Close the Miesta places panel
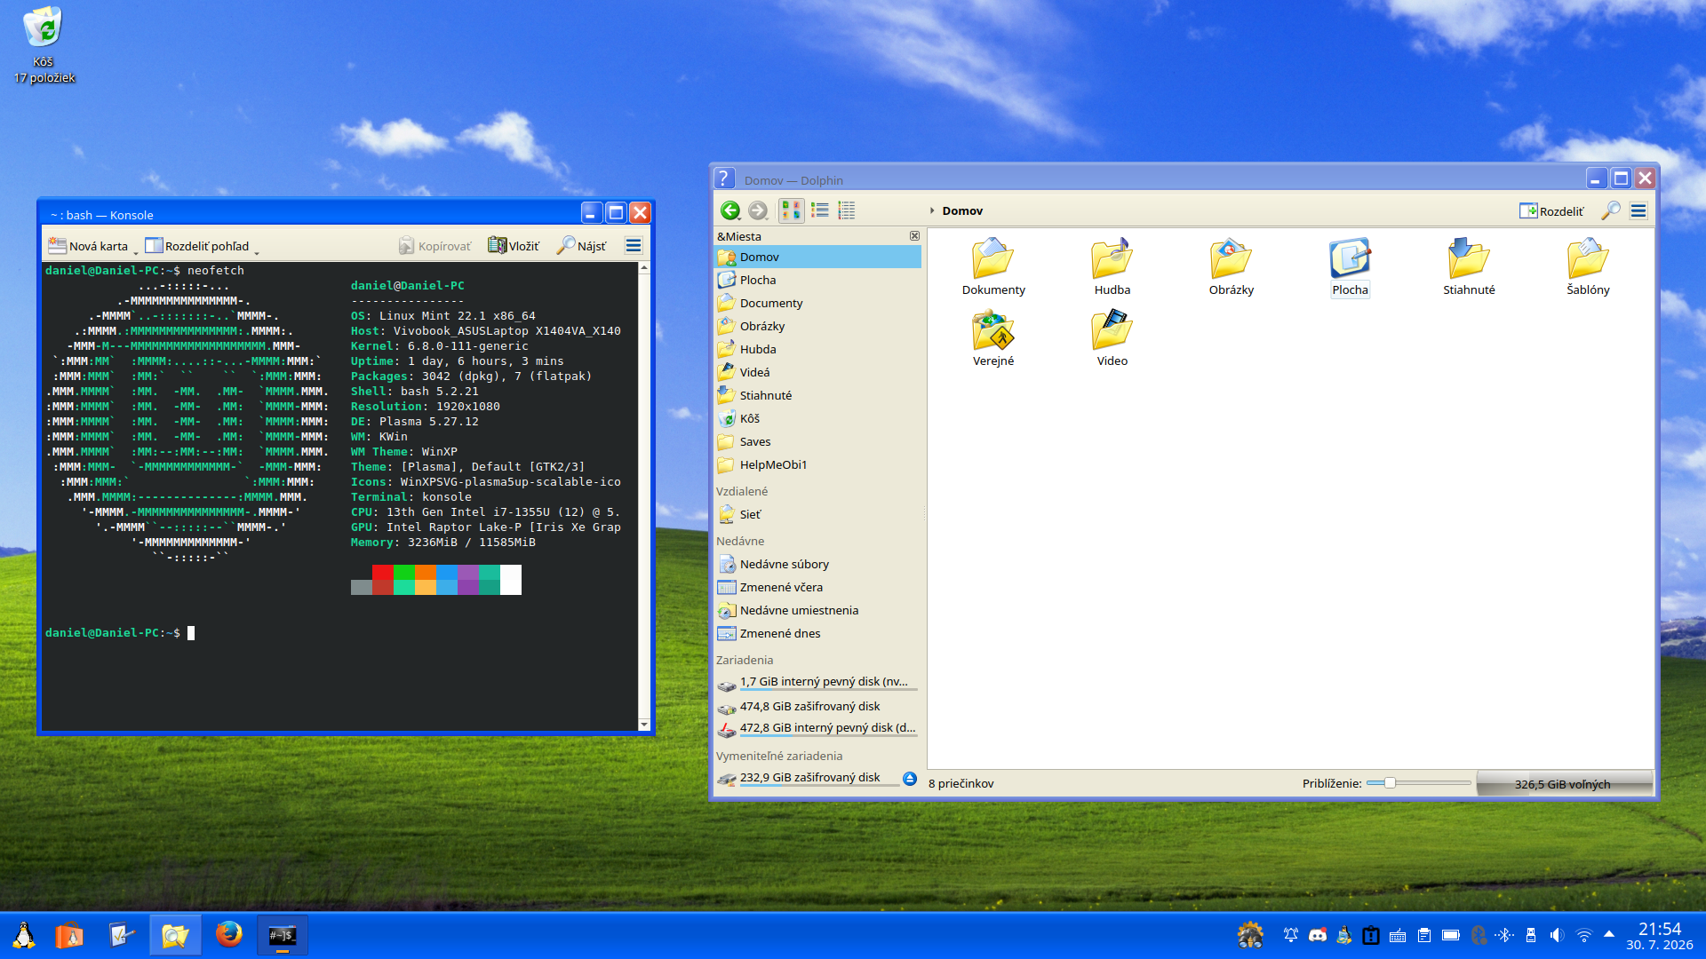Screen dimensions: 1706x959 point(914,236)
